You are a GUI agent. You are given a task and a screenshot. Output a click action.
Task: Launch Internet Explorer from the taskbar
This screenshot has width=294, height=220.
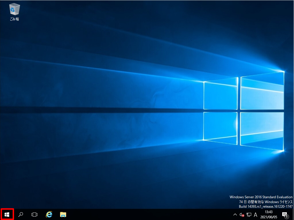(49, 214)
